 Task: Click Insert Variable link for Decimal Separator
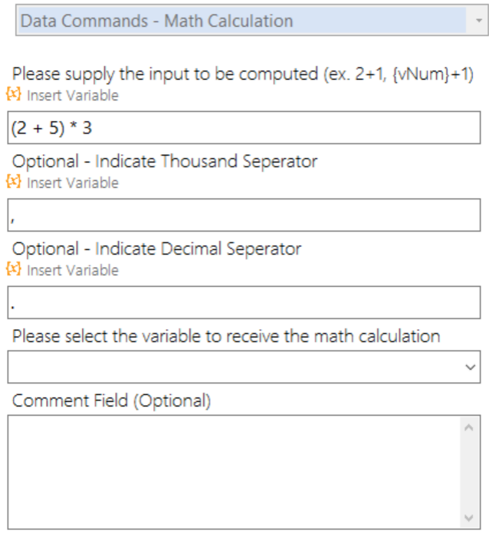click(73, 270)
